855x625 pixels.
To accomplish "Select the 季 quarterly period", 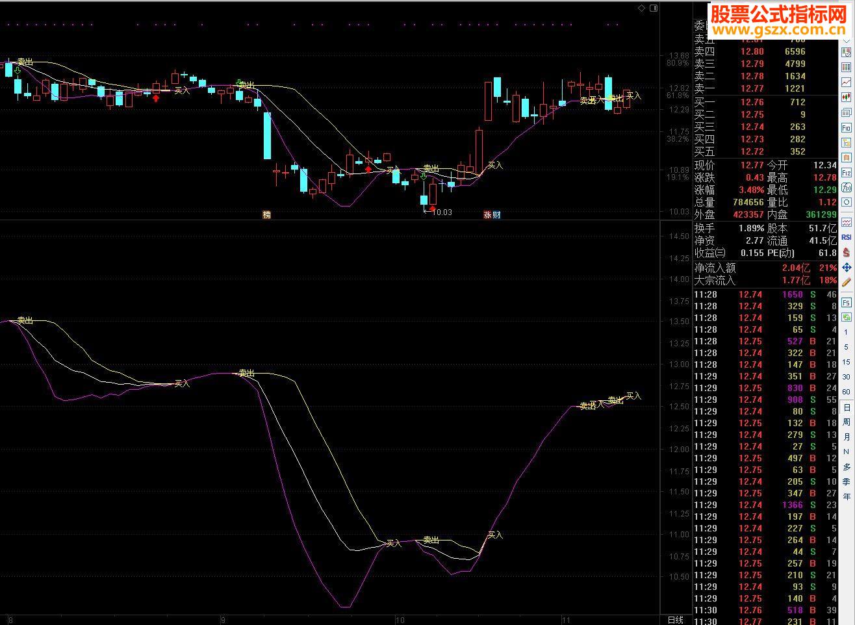I will click(847, 482).
